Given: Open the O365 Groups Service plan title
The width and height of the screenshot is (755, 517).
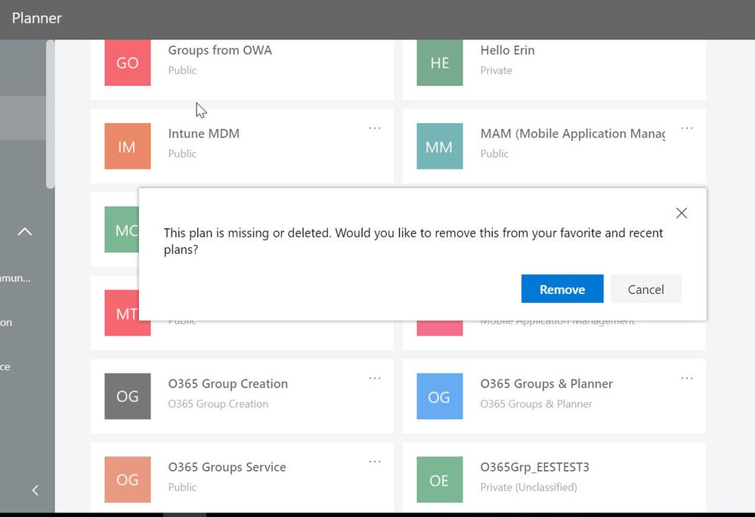Looking at the screenshot, I should [227, 467].
